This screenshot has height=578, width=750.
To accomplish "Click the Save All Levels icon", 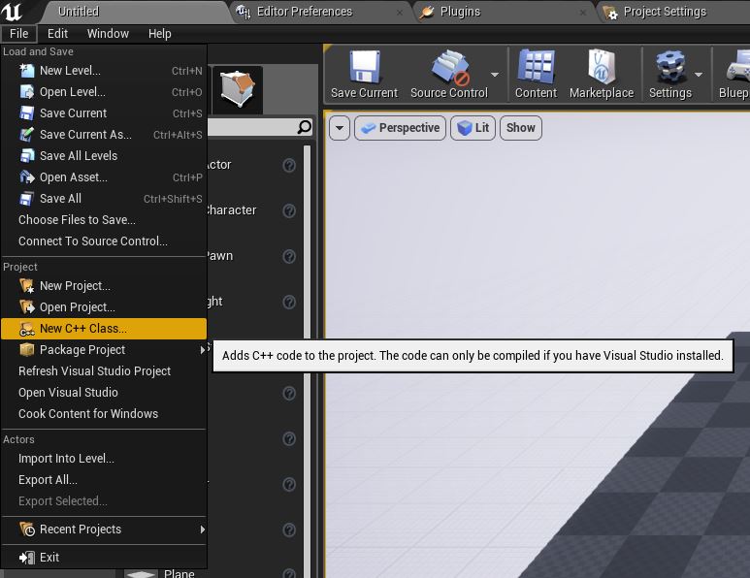I will point(27,156).
